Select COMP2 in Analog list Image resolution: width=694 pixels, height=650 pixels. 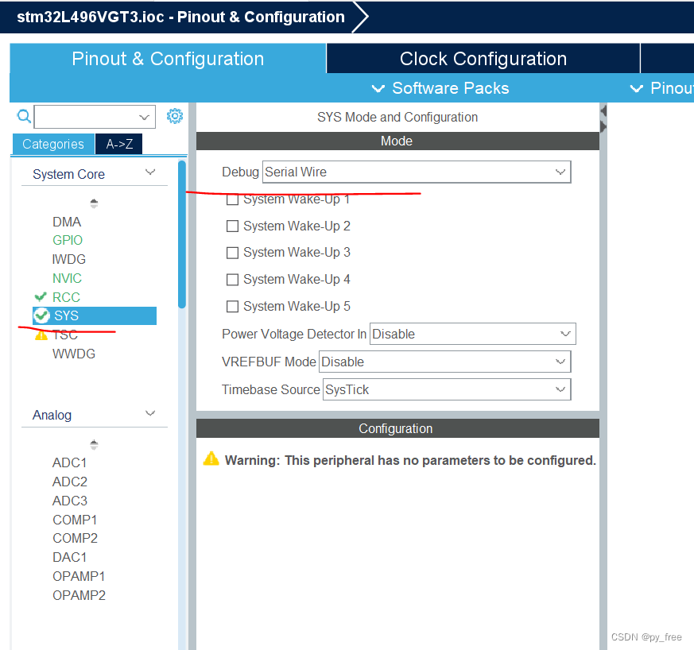(x=75, y=539)
